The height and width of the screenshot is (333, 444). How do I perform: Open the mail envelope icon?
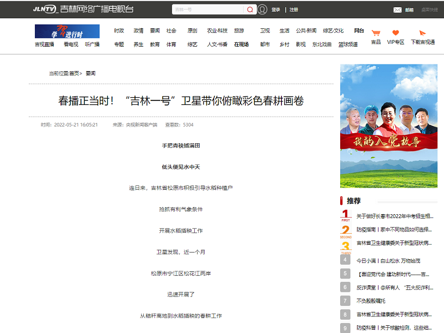point(397,9)
